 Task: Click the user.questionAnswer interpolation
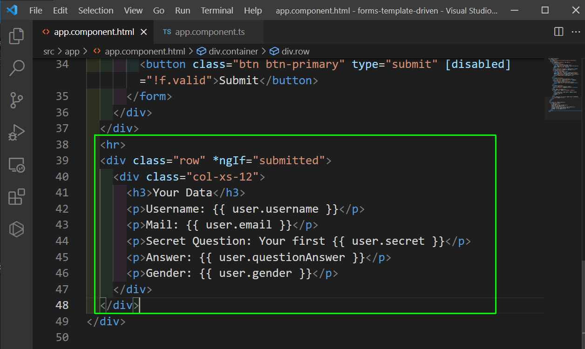[x=282, y=257]
